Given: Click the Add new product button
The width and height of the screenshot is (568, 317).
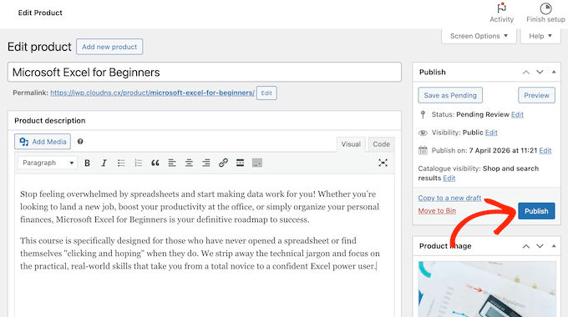Looking at the screenshot, I should tap(109, 47).
